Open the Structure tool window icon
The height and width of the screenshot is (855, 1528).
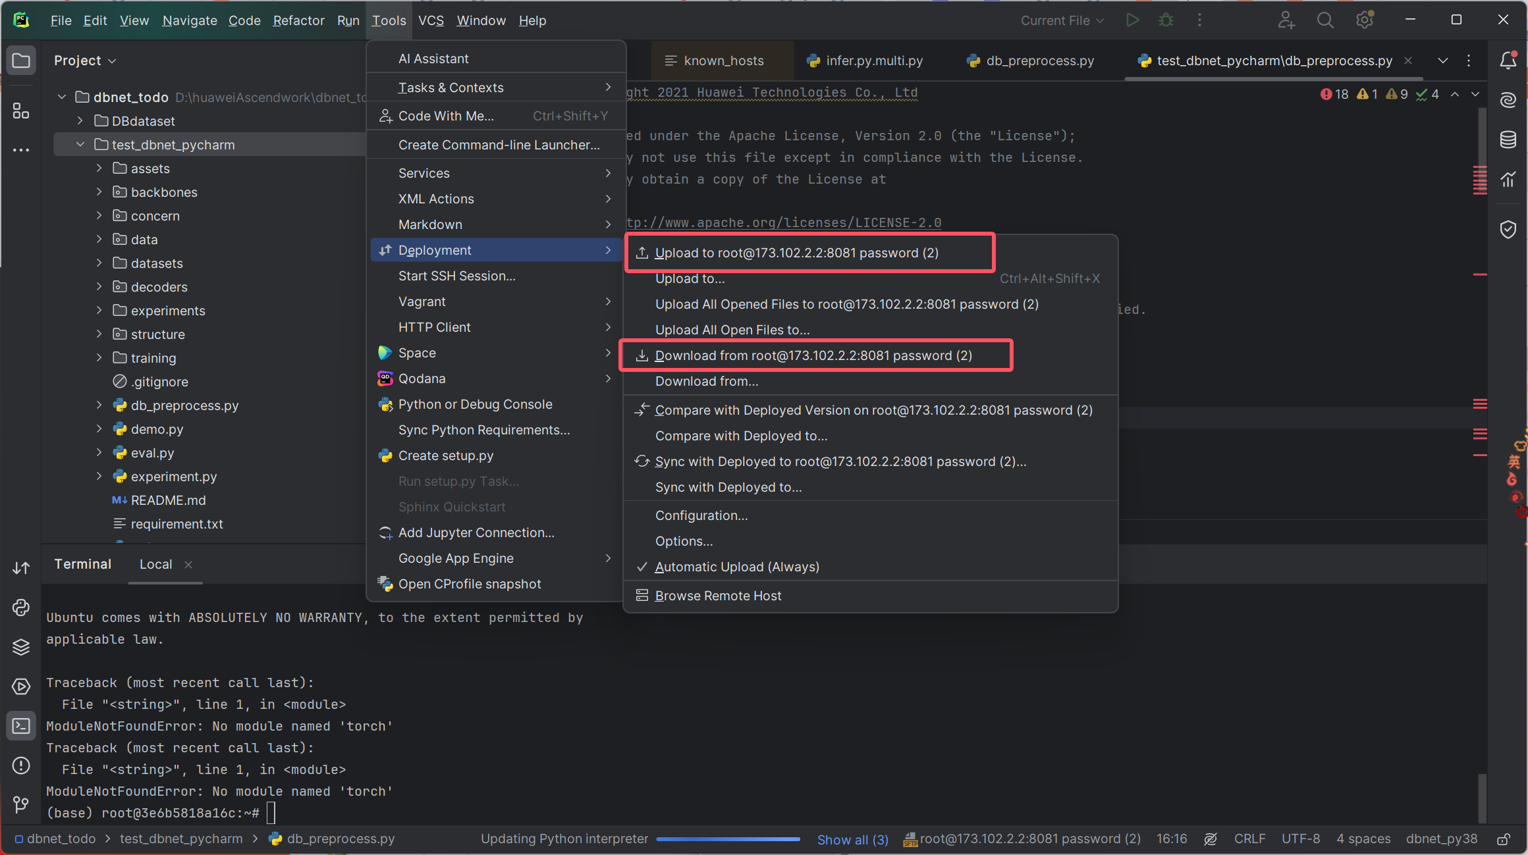tap(21, 111)
